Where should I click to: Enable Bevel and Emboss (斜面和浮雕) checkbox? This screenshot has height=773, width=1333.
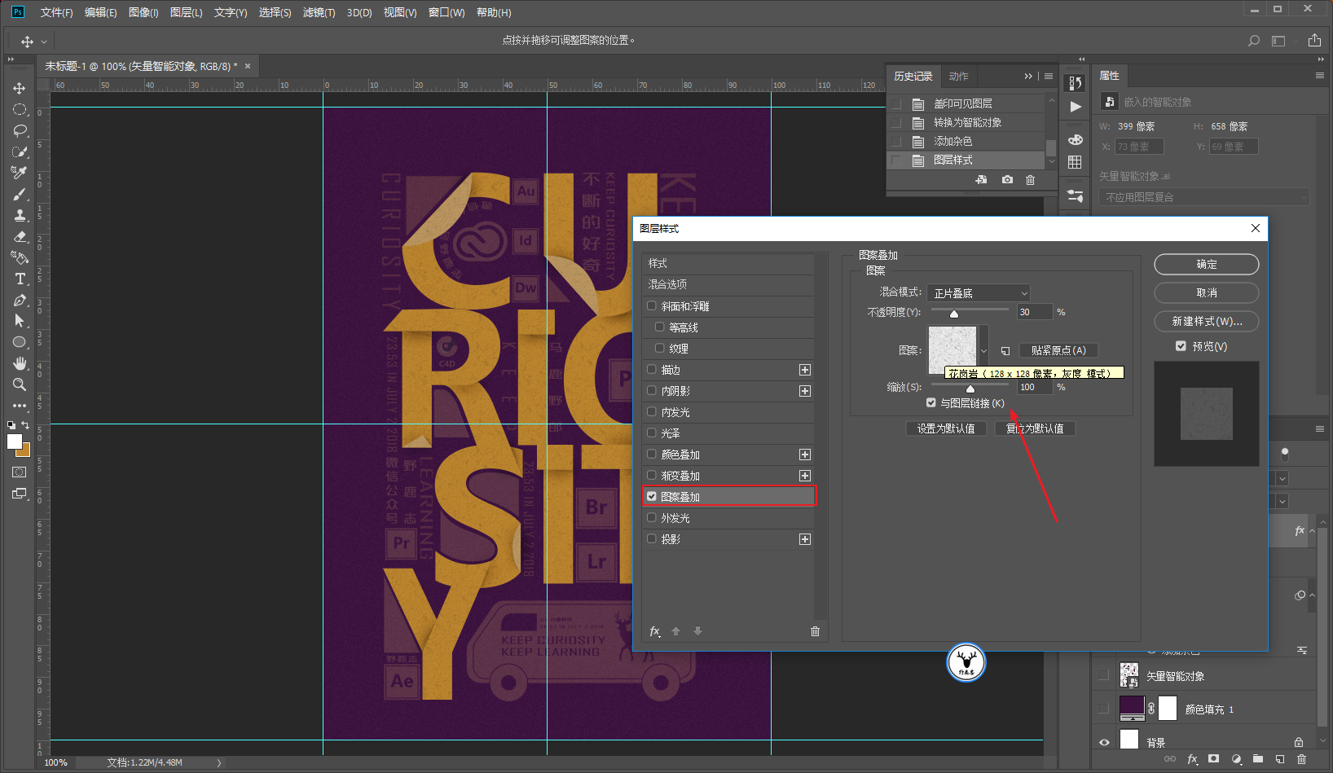[x=652, y=306]
